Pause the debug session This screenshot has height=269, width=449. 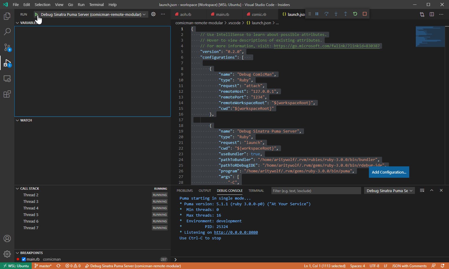pyautogui.click(x=317, y=14)
